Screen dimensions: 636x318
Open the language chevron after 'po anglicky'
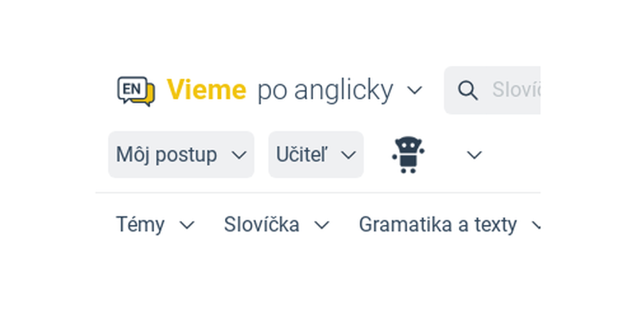[x=414, y=90]
